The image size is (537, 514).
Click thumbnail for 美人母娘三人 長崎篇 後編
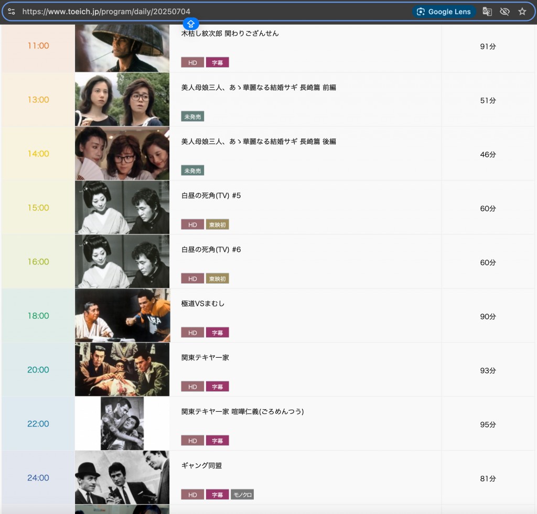[x=122, y=154]
